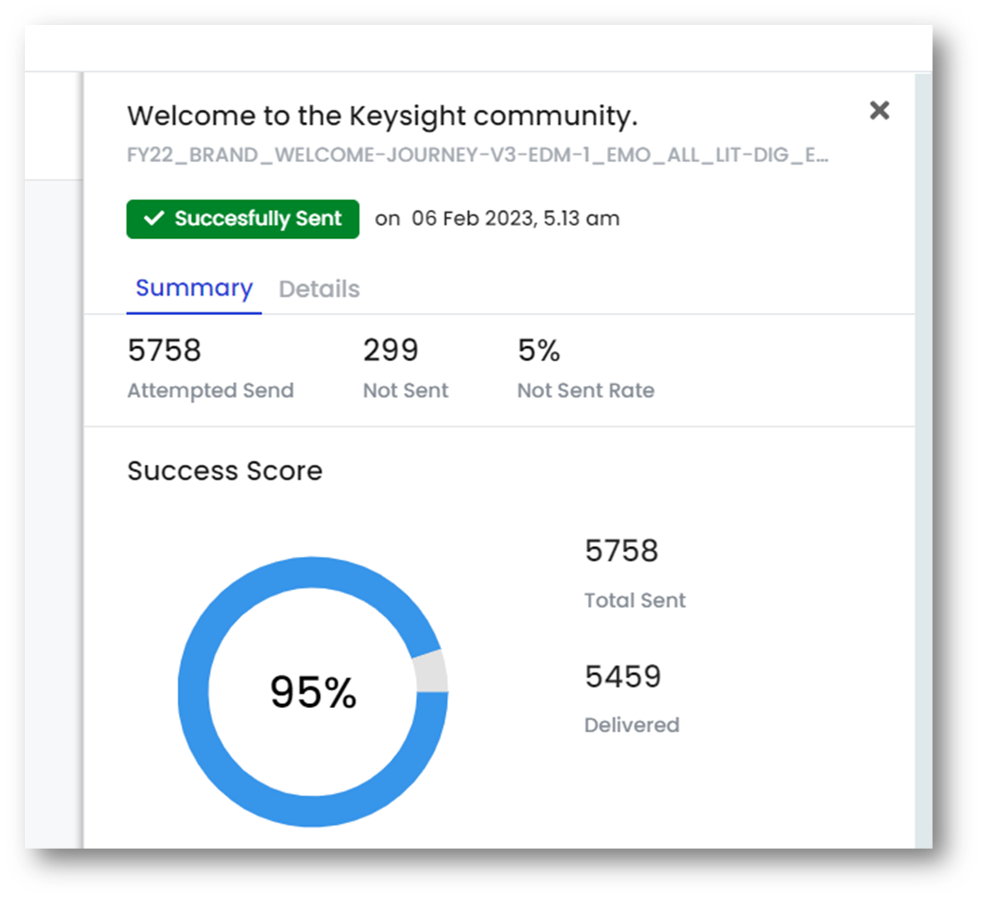Switch to the Details tab
Viewport: 983px width, 899px height.
click(319, 289)
